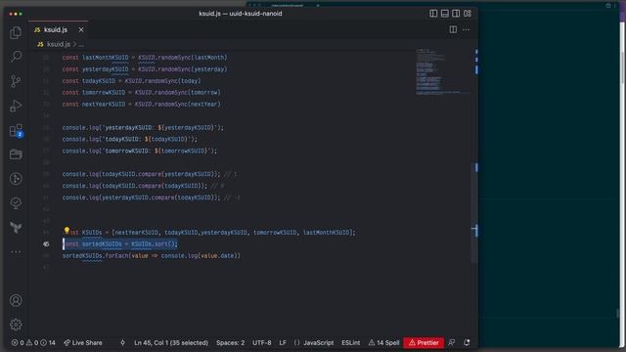Click the red Prettier status item
This screenshot has height=352, width=626.
coord(424,343)
